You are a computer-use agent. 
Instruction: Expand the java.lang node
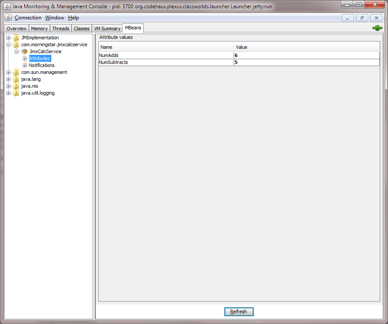pyautogui.click(x=9, y=79)
